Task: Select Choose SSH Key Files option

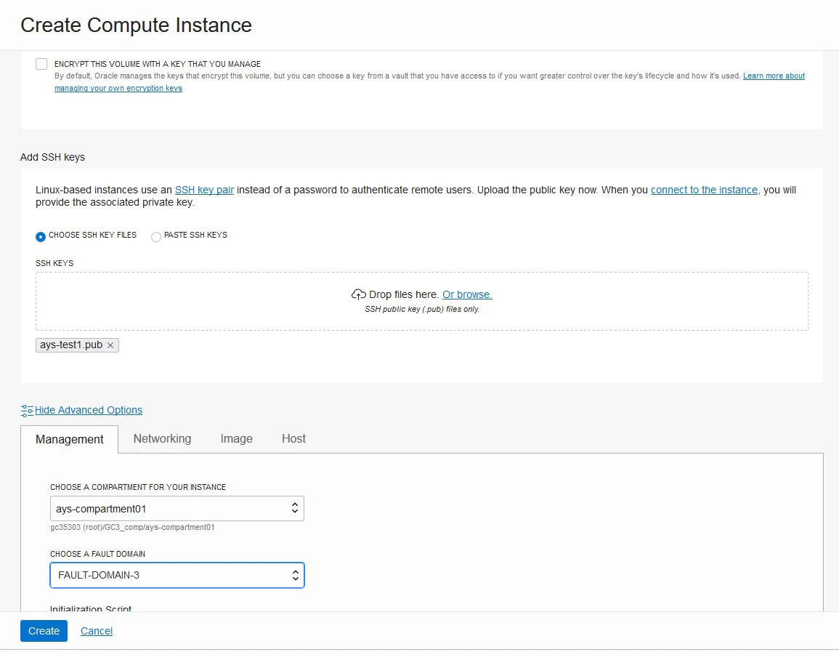Action: click(41, 237)
